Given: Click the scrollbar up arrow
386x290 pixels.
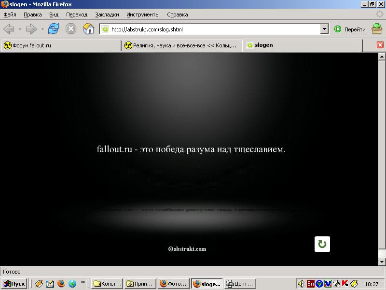Looking at the screenshot, I should coord(382,57).
